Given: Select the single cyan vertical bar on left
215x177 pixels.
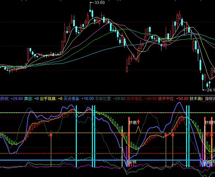Looking at the screenshot, I should (x=76, y=136).
